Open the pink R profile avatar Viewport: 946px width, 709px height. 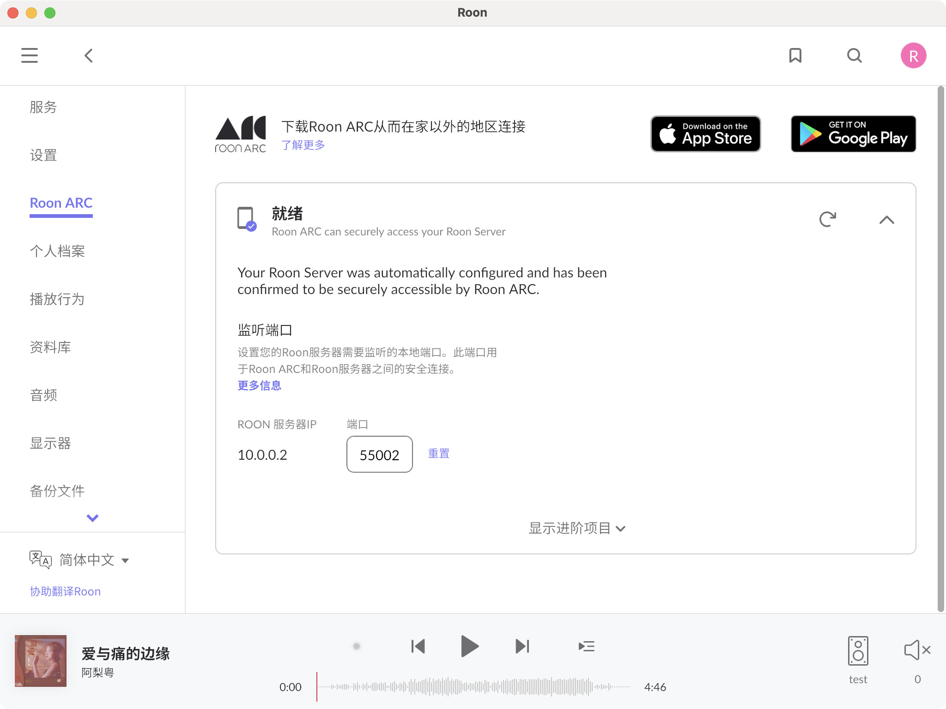coord(913,56)
